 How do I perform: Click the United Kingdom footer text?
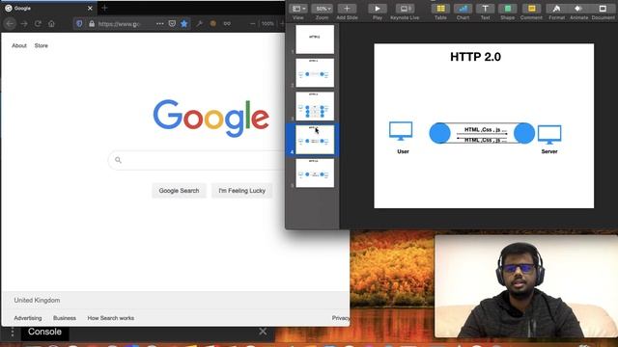point(37,300)
